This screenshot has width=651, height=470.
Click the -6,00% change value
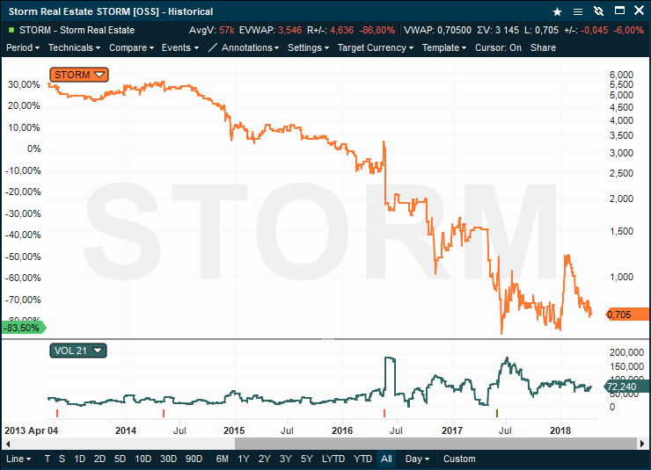point(628,30)
